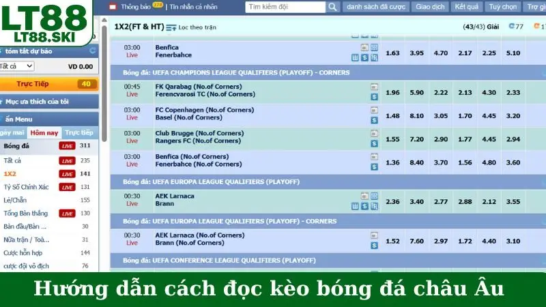Click dollar icon in AEK Larnaca vs Brann row

[x=364, y=206]
